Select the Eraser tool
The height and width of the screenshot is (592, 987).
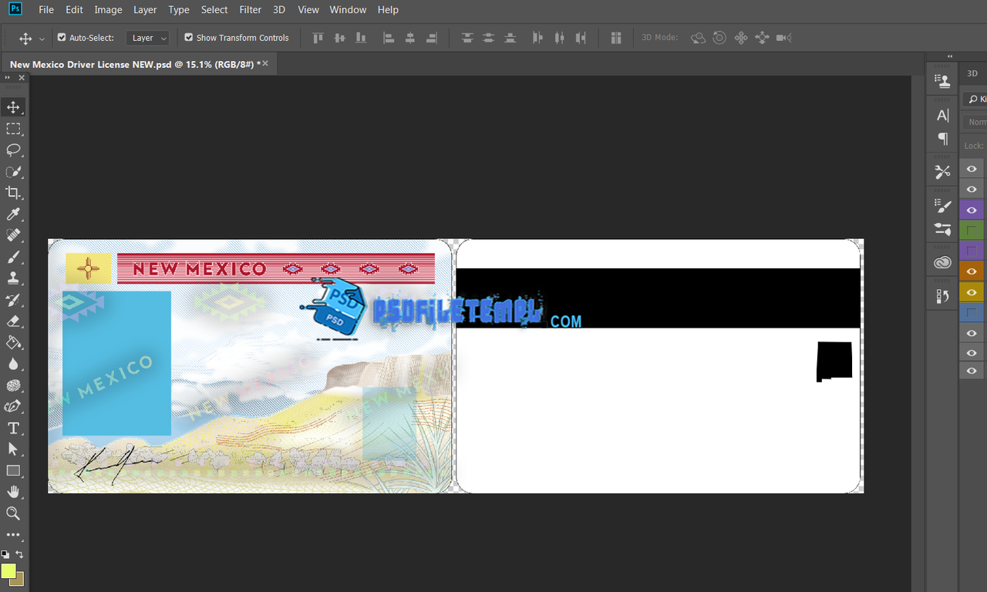(13, 321)
